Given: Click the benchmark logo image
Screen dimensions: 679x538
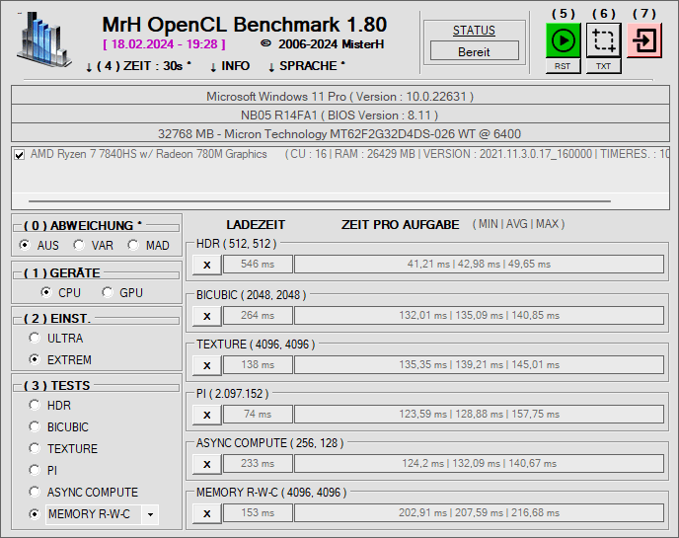Looking at the screenshot, I should click(x=43, y=39).
